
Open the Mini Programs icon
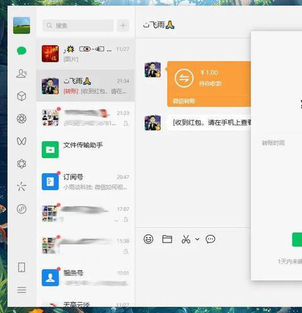(x=21, y=209)
